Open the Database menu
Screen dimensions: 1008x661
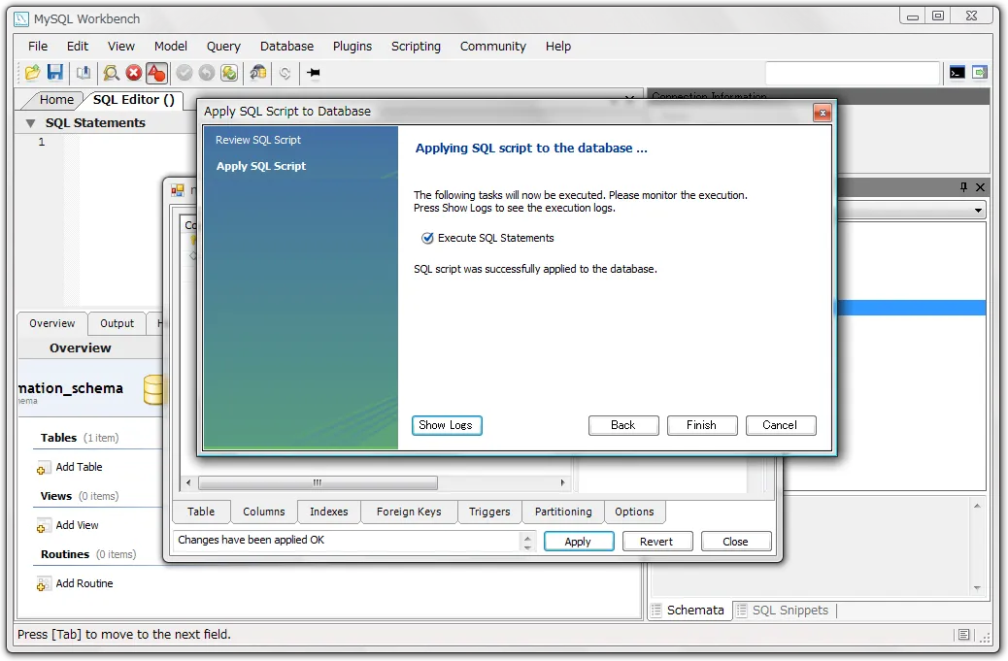coord(286,46)
